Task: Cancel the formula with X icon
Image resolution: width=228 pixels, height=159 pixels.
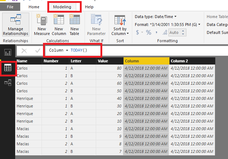Action: 24,51
